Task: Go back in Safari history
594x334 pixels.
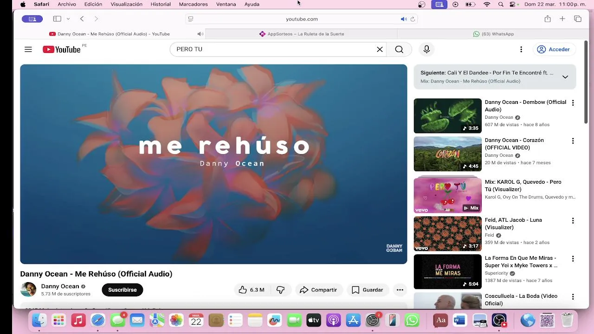Action: [82, 19]
